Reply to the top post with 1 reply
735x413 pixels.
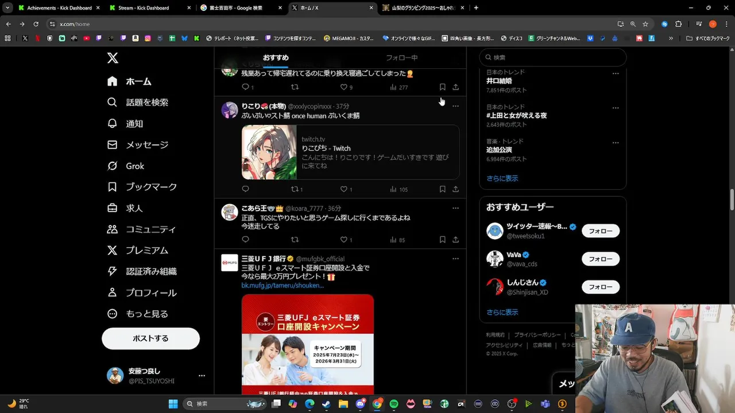(x=245, y=87)
